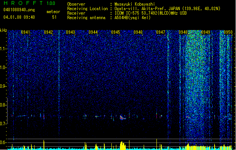Click the 0.7 kHz axis label
Screen dimensions: 236x150
(x=3, y=124)
